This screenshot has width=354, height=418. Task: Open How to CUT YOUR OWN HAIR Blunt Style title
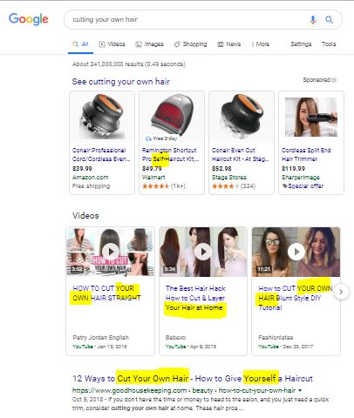pyautogui.click(x=296, y=298)
